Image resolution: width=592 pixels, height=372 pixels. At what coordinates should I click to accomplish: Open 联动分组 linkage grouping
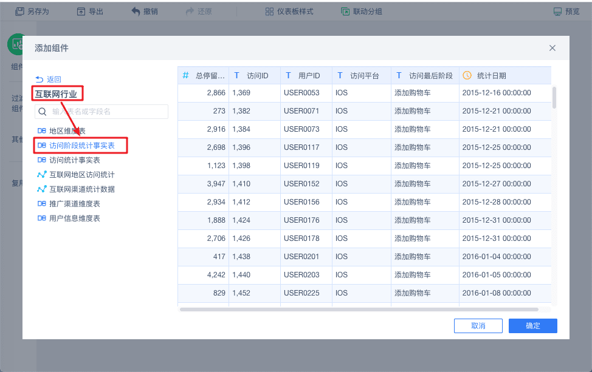point(362,12)
